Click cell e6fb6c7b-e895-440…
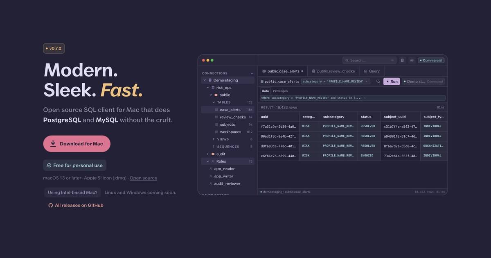Screen dimensions: 491x258 coord(278,156)
